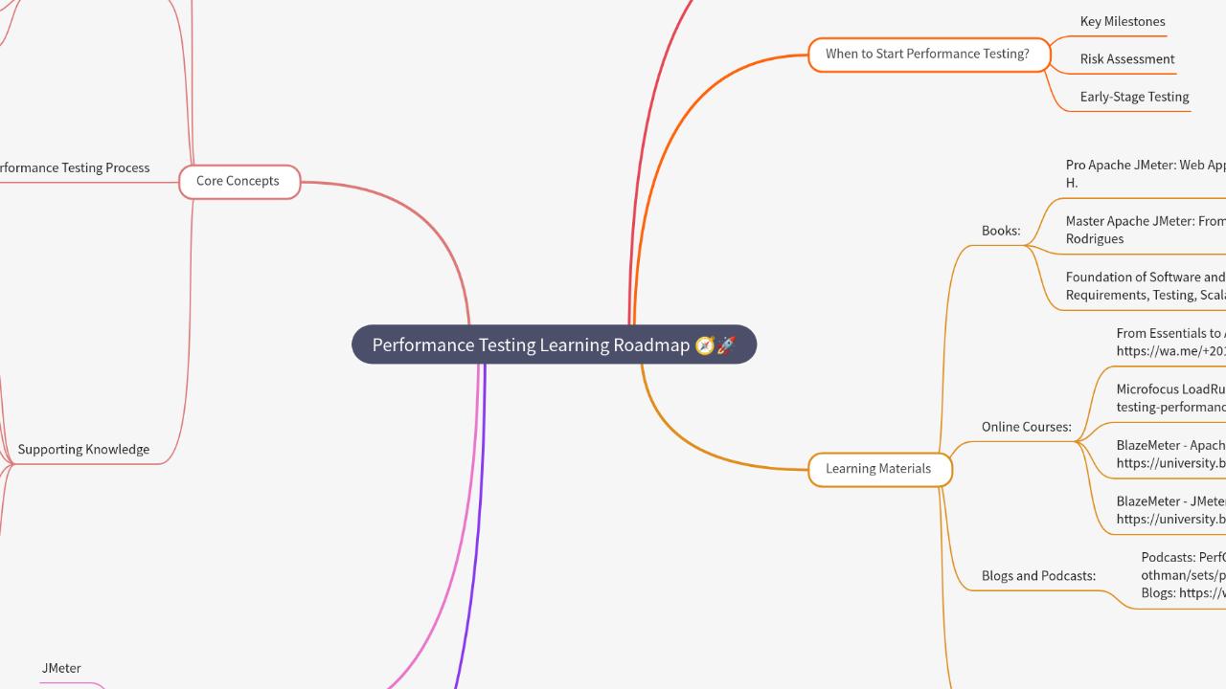Viewport: 1226px width, 689px height.
Task: Select the Online Courses: branch
Action: point(1027,427)
